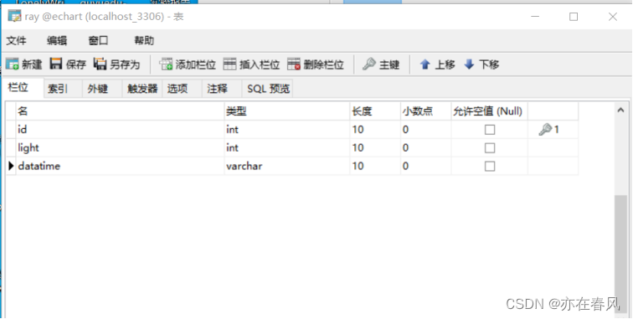Set primary key with 主键 icon
The image size is (633, 319).
click(x=369, y=64)
